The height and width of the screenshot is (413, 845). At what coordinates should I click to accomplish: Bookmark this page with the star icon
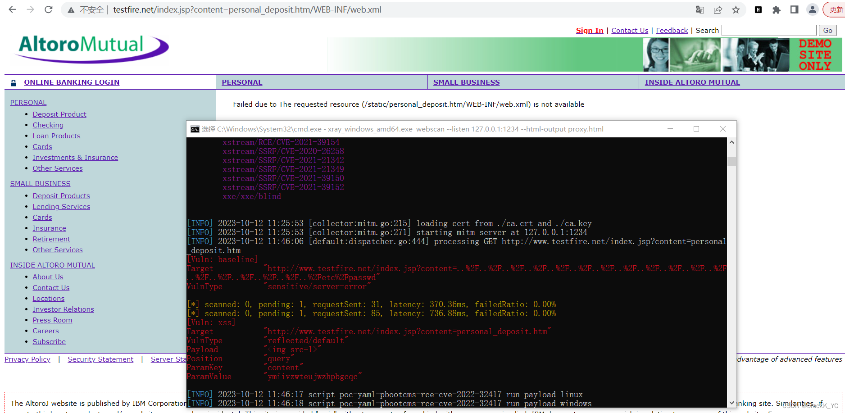736,9
